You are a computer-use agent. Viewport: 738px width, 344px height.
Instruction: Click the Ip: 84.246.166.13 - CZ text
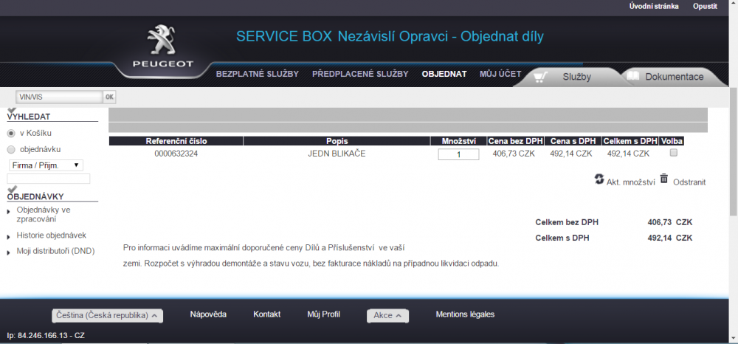[46, 336]
